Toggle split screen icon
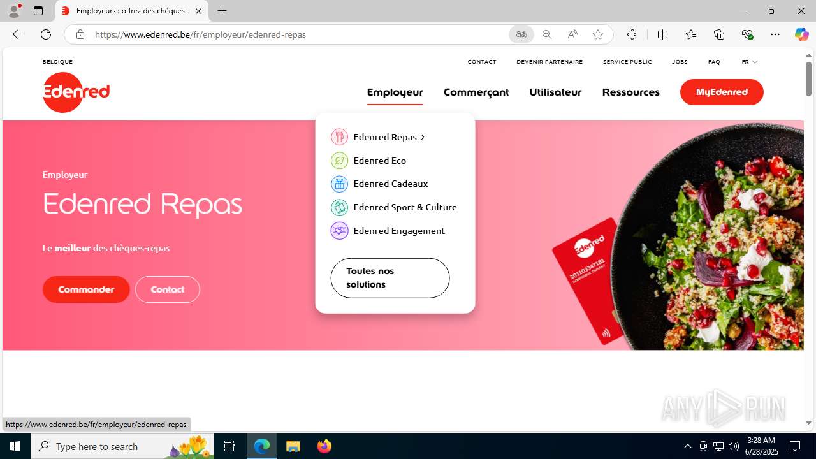816x459 pixels. coord(662,34)
